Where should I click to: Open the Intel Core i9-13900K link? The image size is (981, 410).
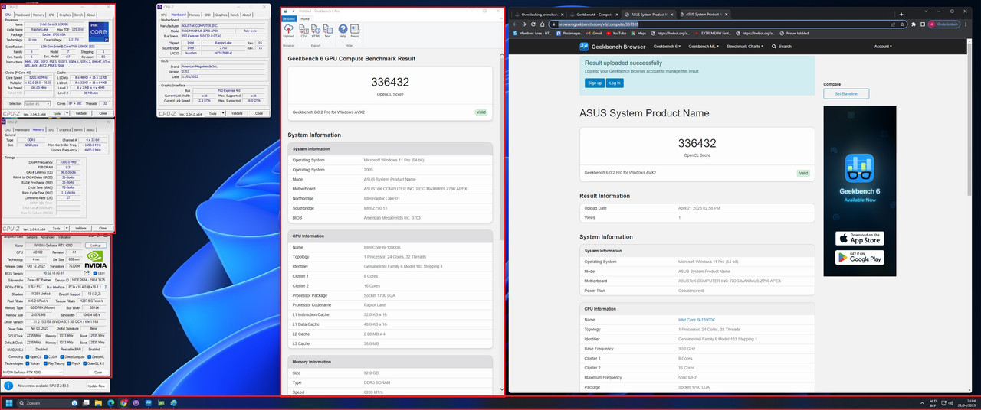click(697, 320)
